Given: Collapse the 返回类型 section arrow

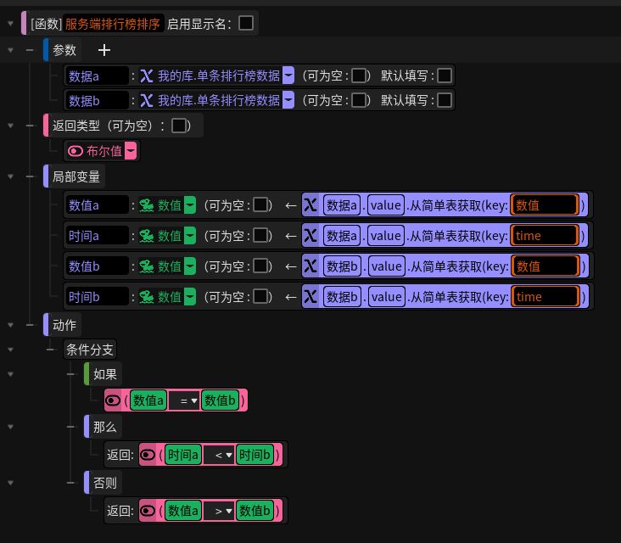Looking at the screenshot, I should 11,126.
